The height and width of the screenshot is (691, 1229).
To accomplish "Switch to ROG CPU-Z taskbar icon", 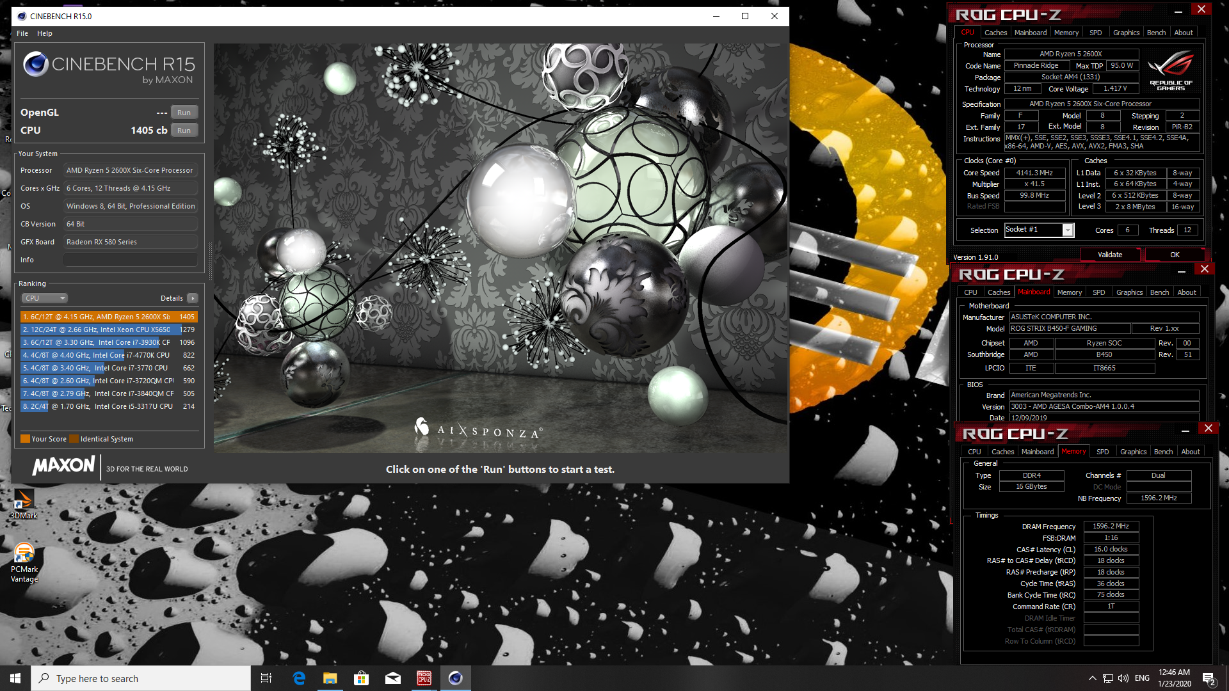I will [x=424, y=678].
